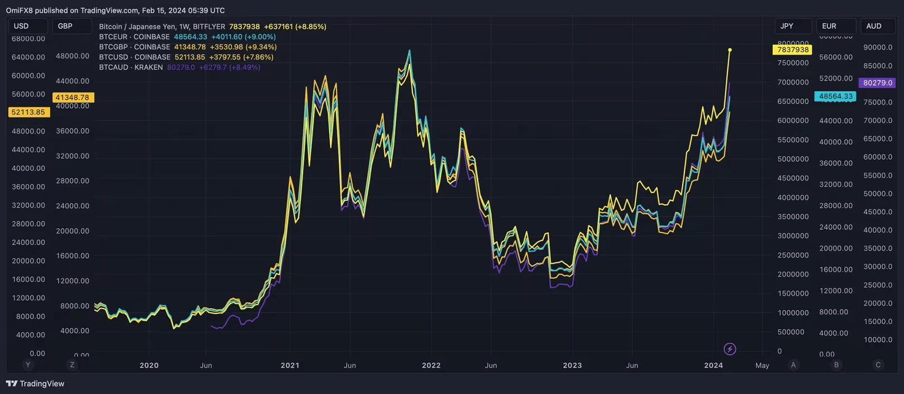Screen dimensions: 904x394
Task: Click the 2022 label on the time axis
Action: (431, 365)
